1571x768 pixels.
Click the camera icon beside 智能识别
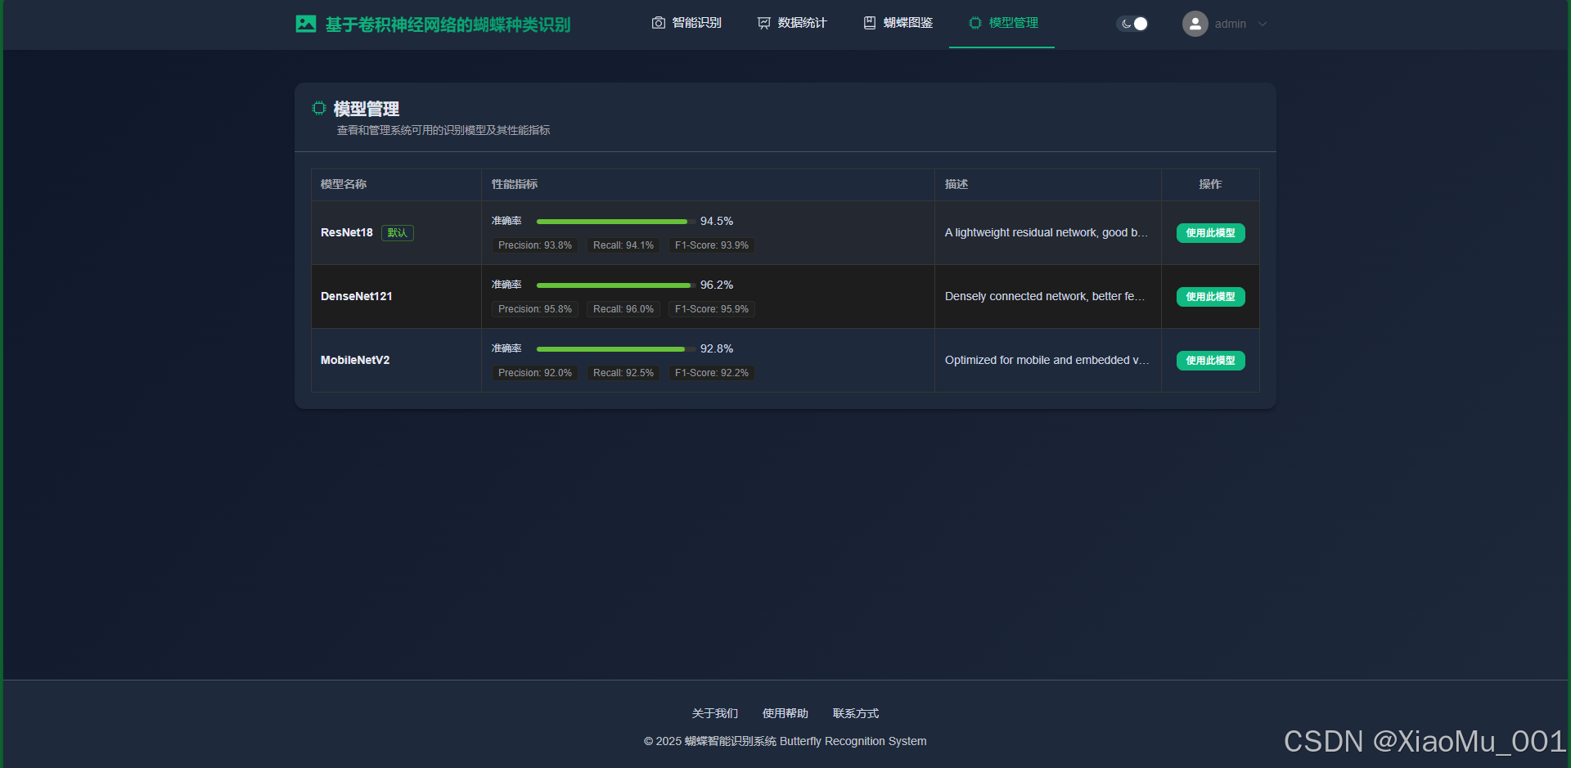(659, 23)
